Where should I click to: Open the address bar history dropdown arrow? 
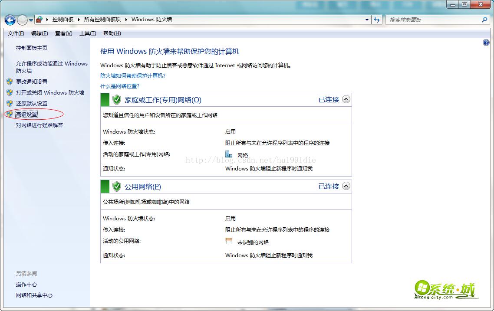(x=367, y=20)
